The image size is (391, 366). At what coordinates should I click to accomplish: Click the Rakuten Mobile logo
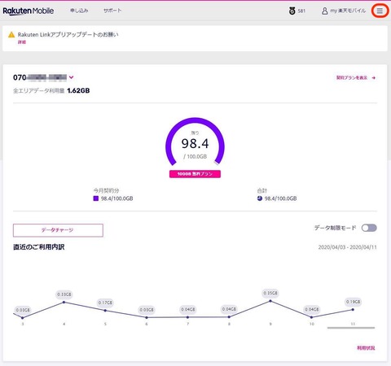pos(29,11)
